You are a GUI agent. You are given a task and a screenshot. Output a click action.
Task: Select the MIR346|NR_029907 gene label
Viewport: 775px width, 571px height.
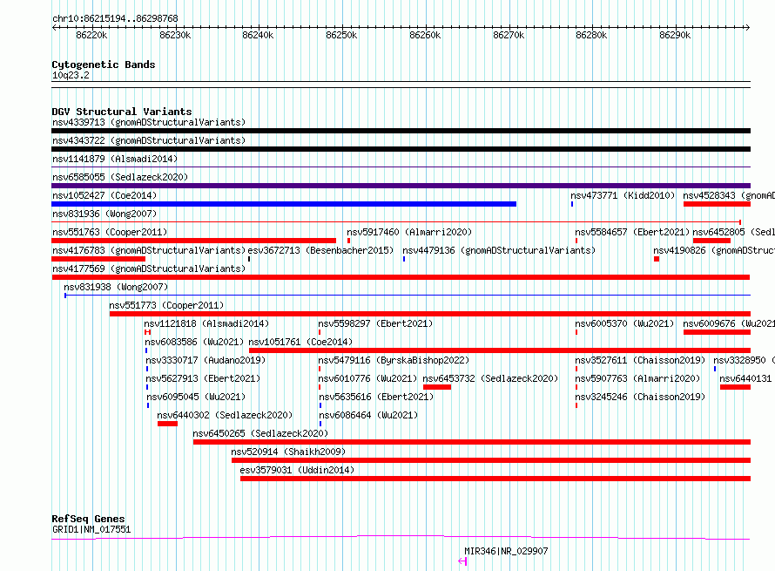pos(506,551)
